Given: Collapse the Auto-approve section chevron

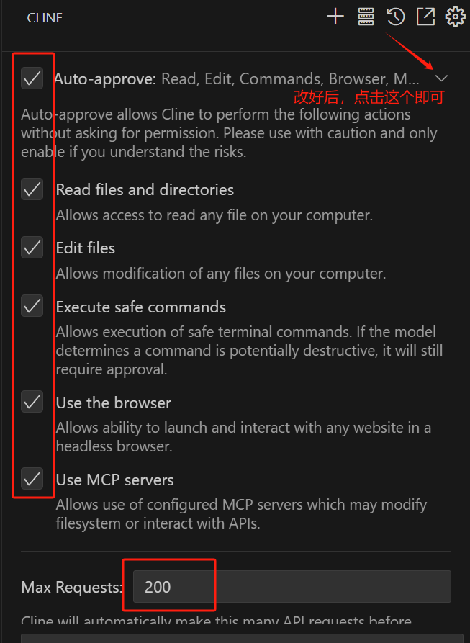Looking at the screenshot, I should pos(442,78).
